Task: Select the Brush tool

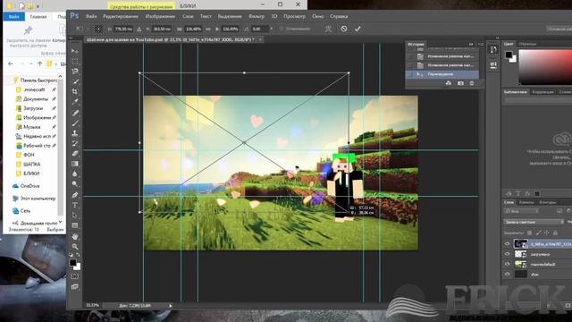Action: pyautogui.click(x=75, y=123)
